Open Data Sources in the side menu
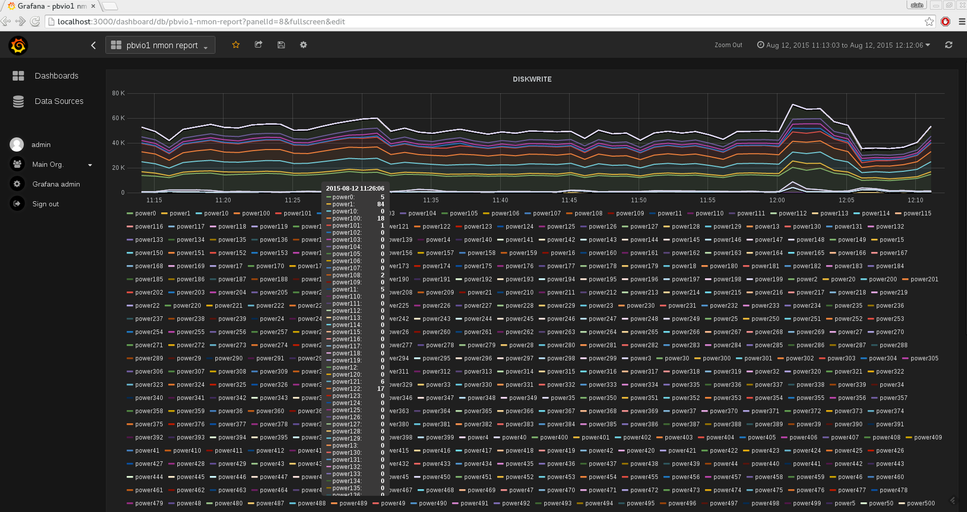The width and height of the screenshot is (967, 512). pos(59,101)
